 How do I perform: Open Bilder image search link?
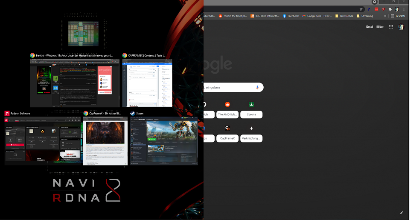380,26
